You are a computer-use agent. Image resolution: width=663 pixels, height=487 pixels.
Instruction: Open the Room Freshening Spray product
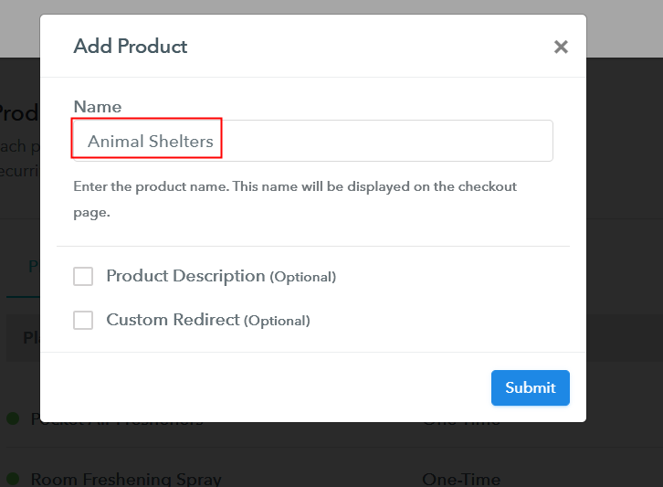(x=126, y=480)
